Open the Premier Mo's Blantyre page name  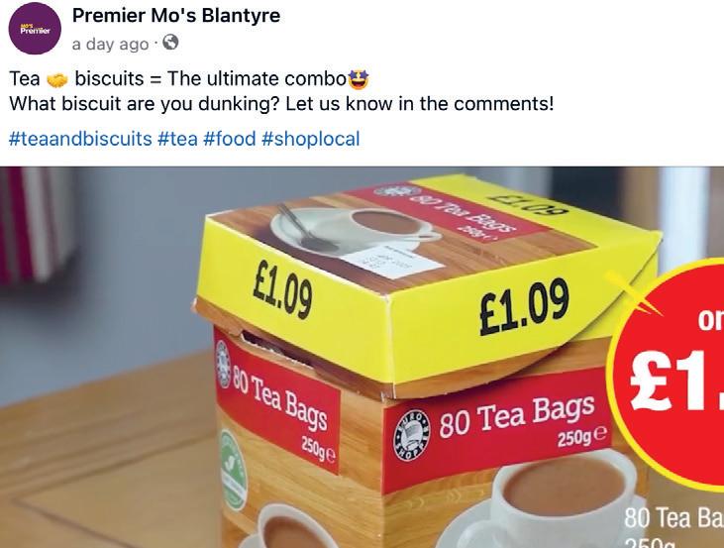click(176, 16)
